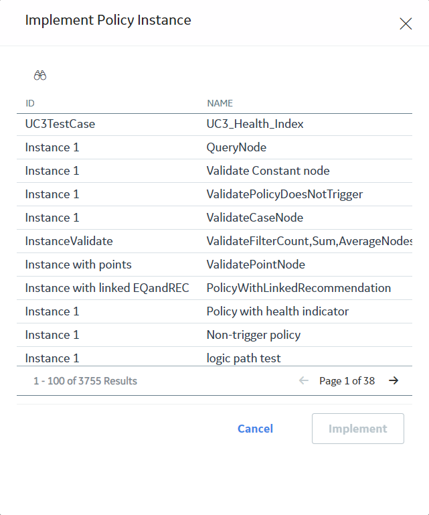This screenshot has height=515, width=429.
Task: Select the logic path test row
Action: [214, 357]
